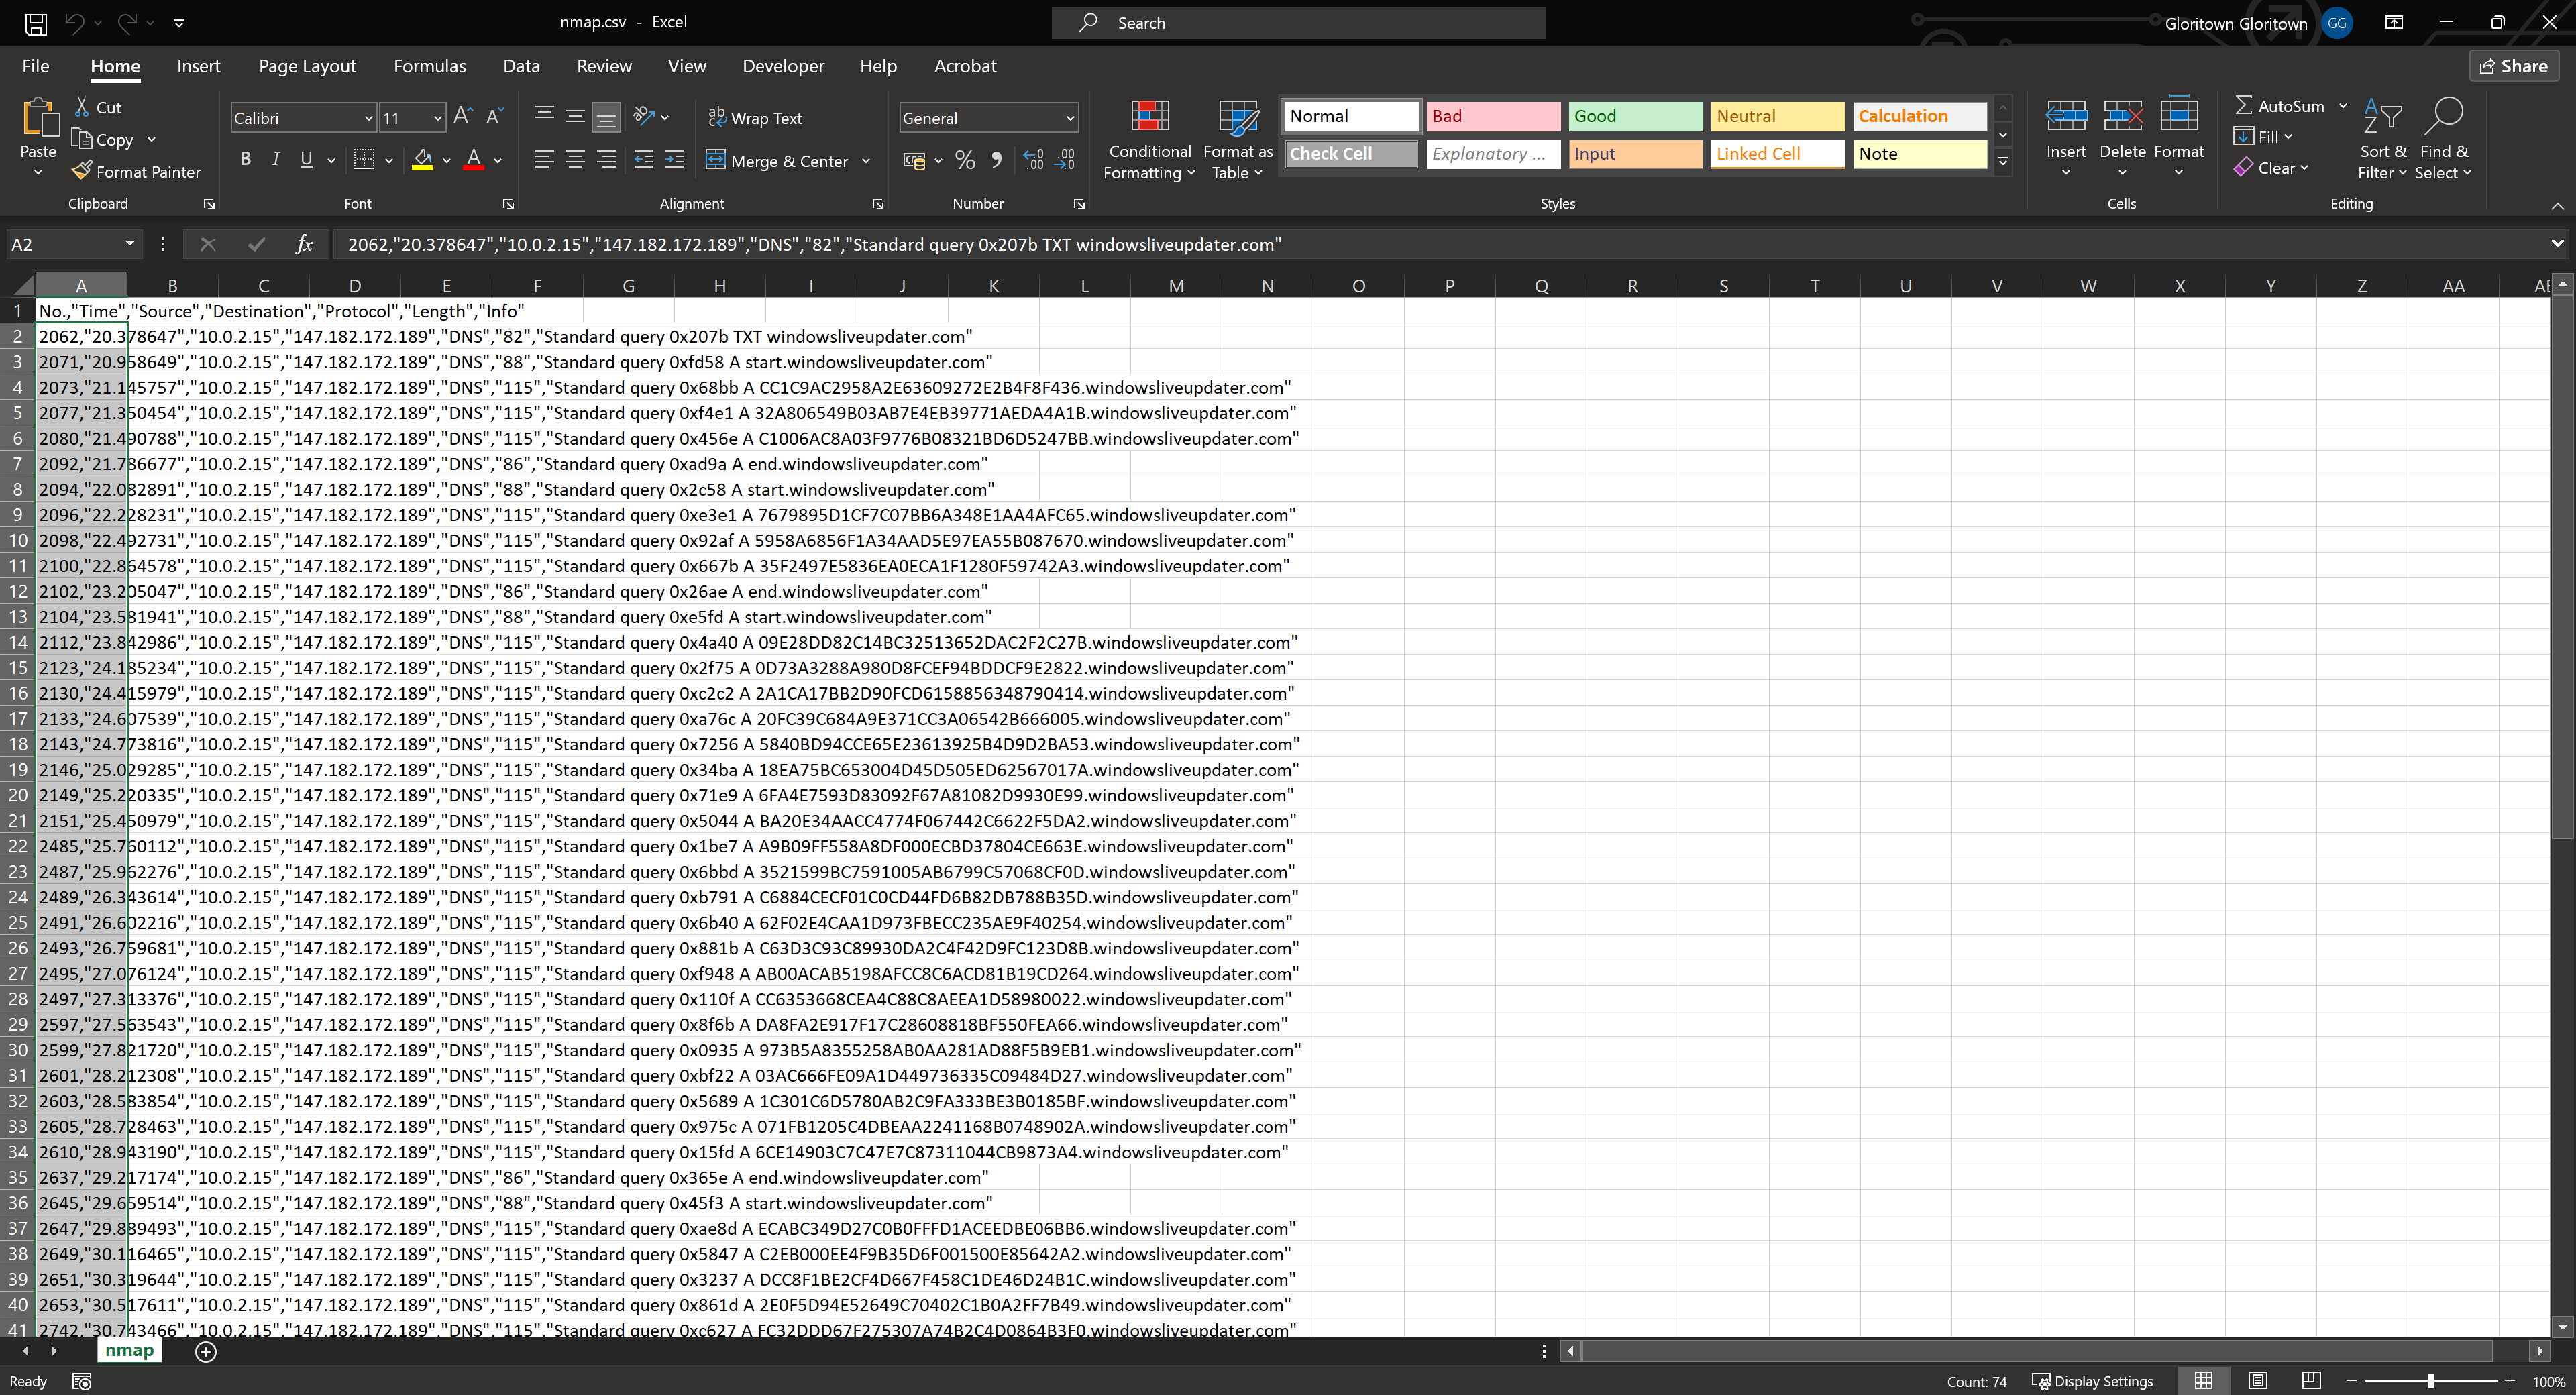Image resolution: width=2576 pixels, height=1395 pixels.
Task: Switch to the Data tab
Action: 521,66
